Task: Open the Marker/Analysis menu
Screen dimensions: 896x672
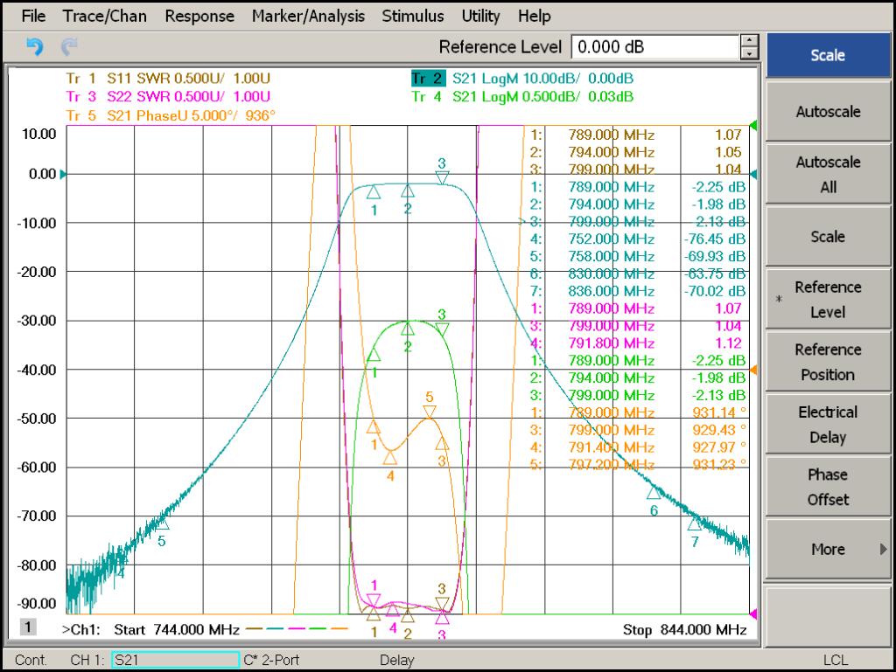Action: coord(308,16)
